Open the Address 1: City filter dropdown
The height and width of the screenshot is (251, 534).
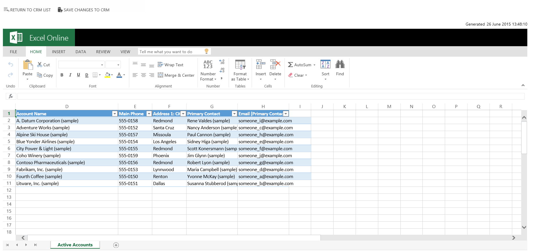tap(183, 114)
